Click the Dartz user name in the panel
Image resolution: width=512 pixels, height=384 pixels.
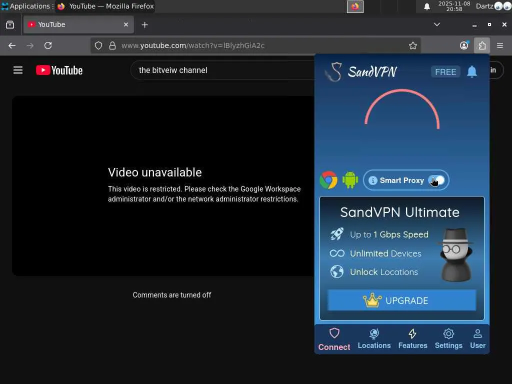[484, 6]
